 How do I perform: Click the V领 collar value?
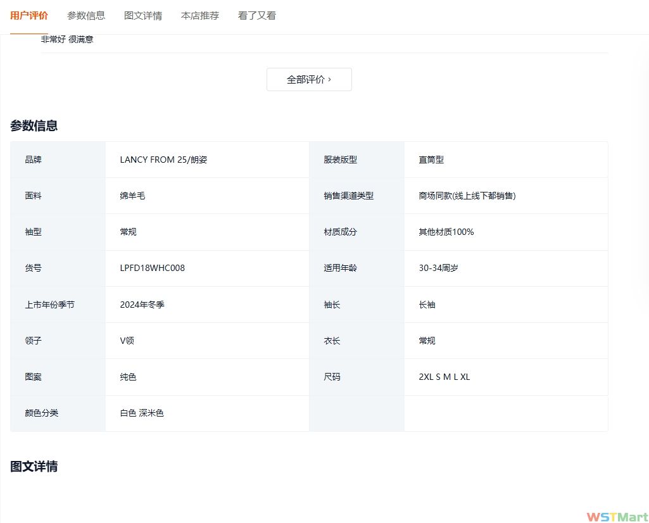127,341
